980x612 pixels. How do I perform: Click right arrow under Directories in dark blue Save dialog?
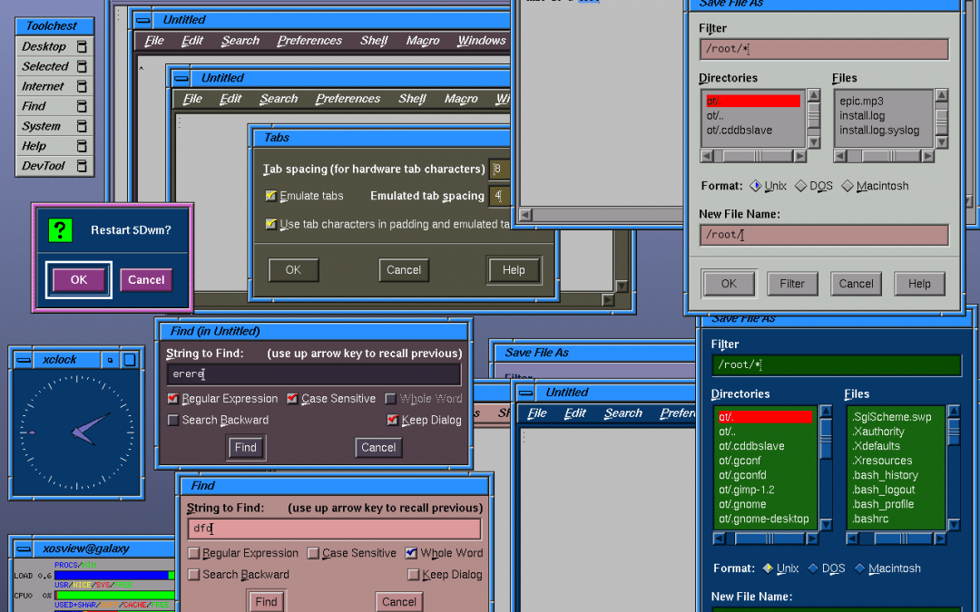812,539
